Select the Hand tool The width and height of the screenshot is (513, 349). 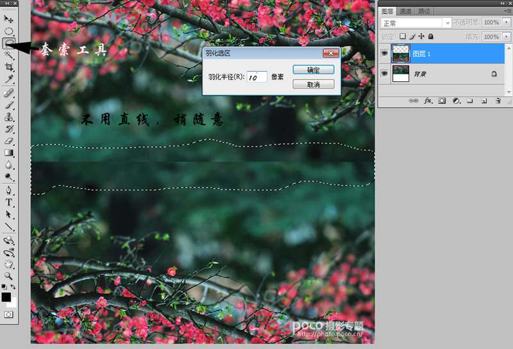pos(8,264)
